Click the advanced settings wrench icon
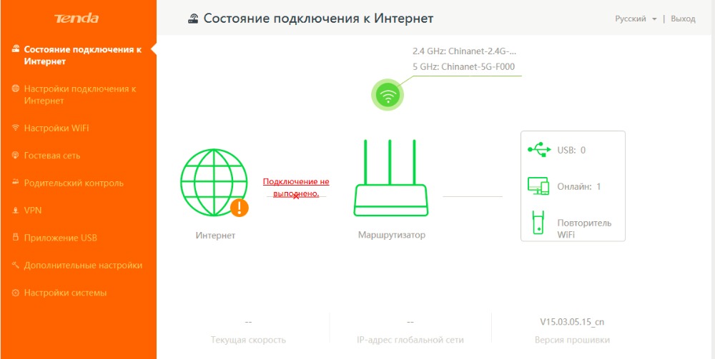The image size is (715, 359). coord(16,265)
